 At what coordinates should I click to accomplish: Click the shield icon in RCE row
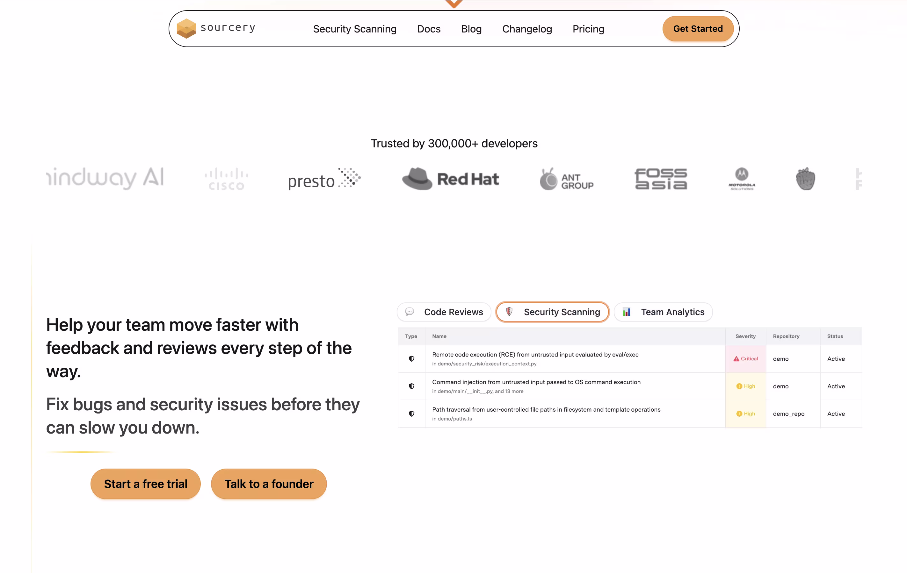click(411, 358)
